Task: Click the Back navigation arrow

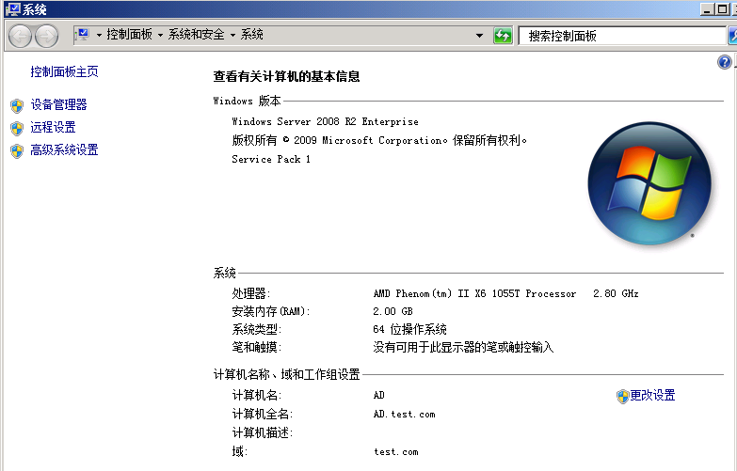Action: (20, 36)
